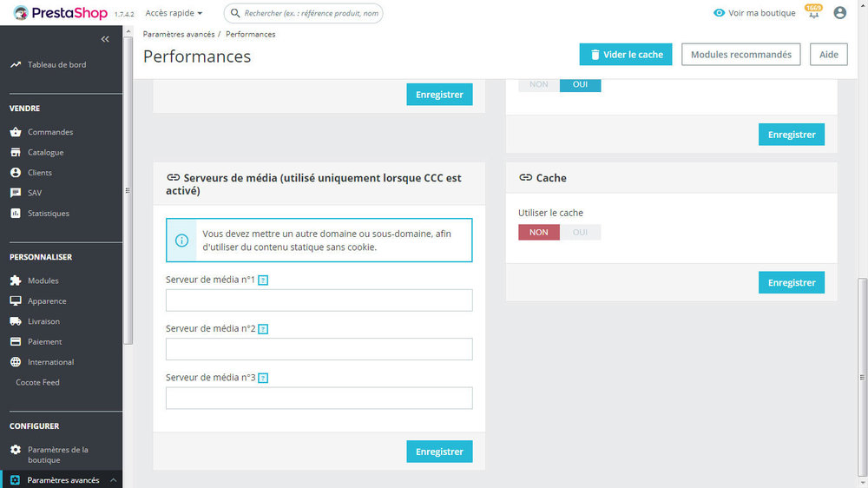Collapse the sidebar with double chevron icon

coord(105,39)
